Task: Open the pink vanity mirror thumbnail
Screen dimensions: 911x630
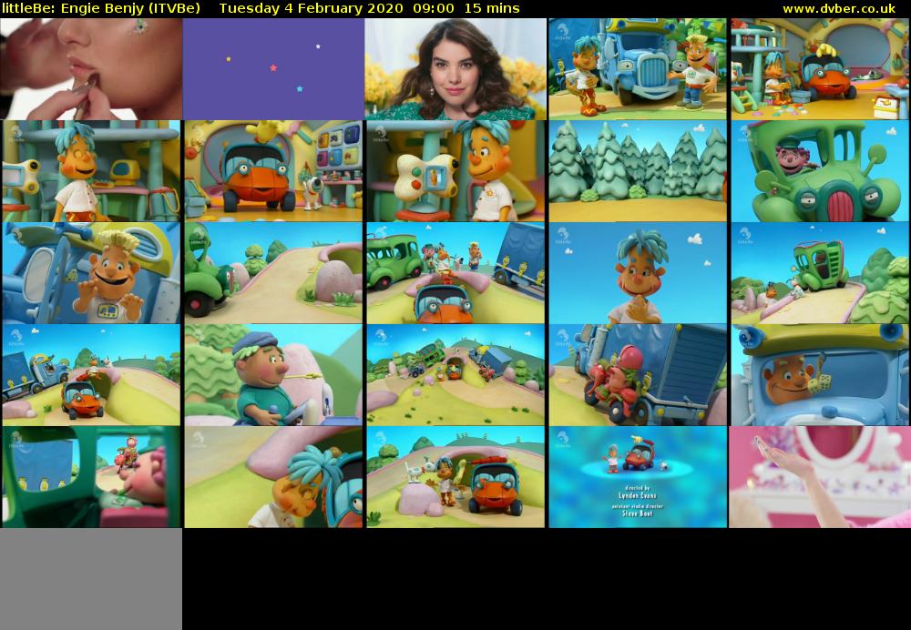Action: (x=820, y=477)
